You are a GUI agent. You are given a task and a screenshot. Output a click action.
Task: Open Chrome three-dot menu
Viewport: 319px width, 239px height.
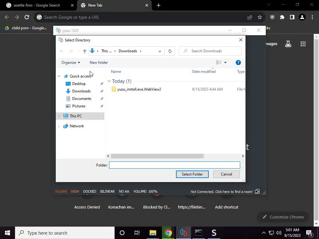click(312, 17)
